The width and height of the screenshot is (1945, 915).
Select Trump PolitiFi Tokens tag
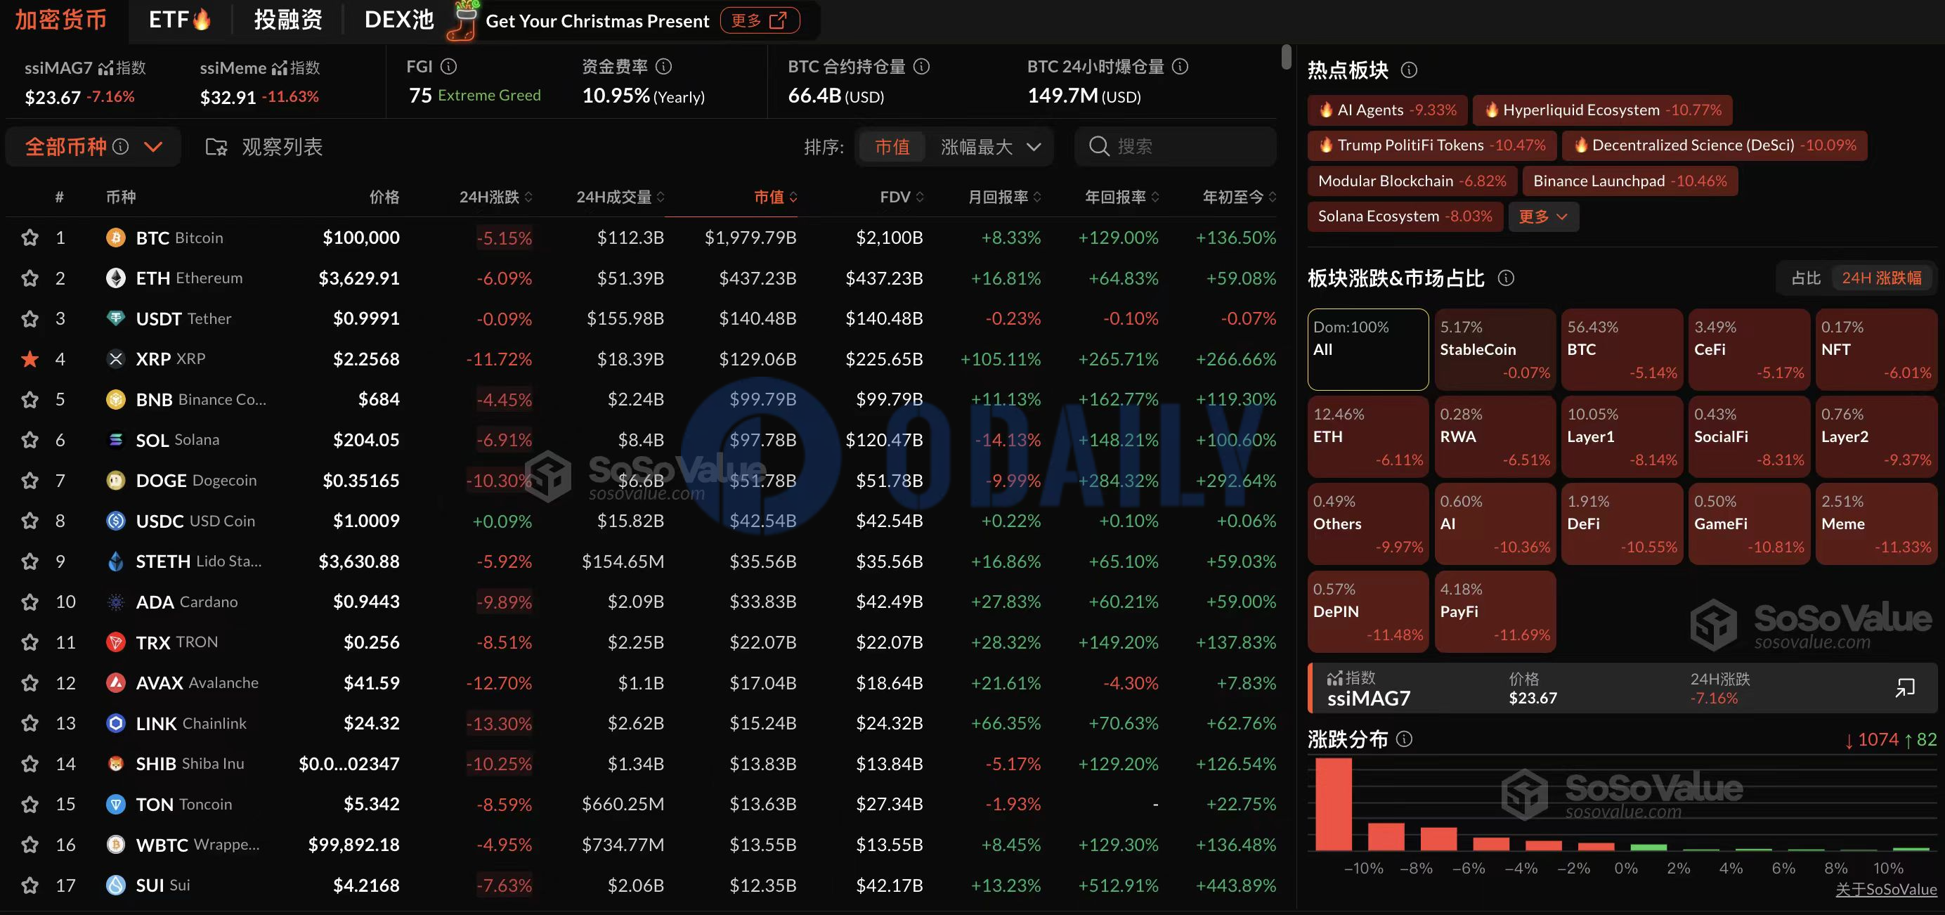point(1431,145)
